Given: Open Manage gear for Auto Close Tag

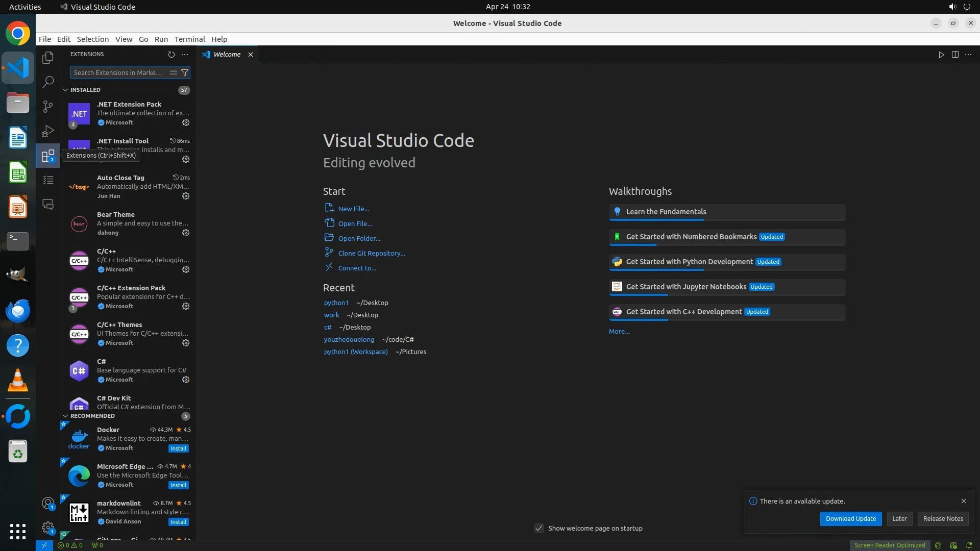Looking at the screenshot, I should coord(186,196).
